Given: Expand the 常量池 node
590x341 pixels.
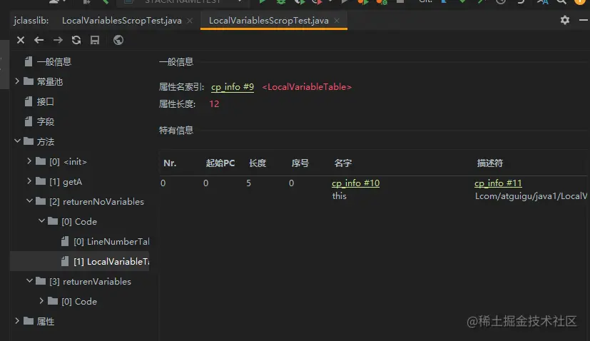Looking at the screenshot, I should point(17,81).
